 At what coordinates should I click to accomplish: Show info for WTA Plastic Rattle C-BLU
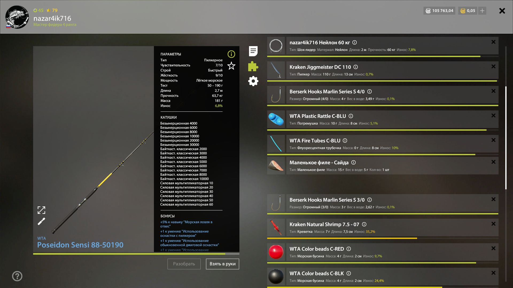pyautogui.click(x=351, y=116)
